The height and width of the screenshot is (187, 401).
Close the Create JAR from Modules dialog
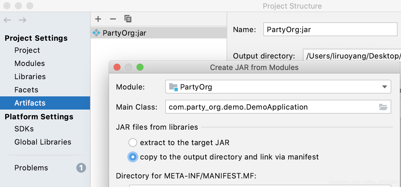tap(117, 67)
